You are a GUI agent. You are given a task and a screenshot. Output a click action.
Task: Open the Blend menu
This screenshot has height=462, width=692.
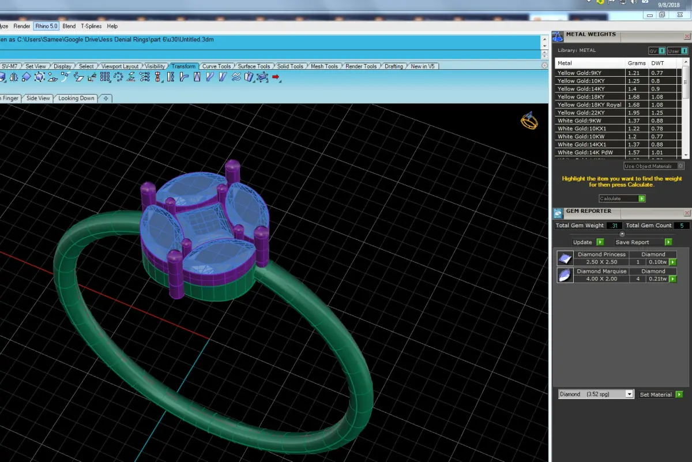tap(69, 26)
